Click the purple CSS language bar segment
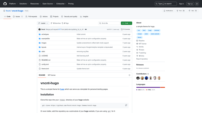 148,87
